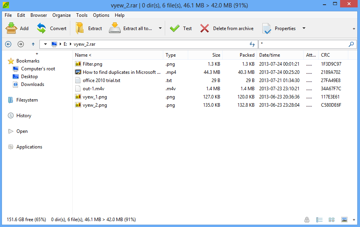Open the Help menu
The width and height of the screenshot is (360, 227).
pos(119,15)
